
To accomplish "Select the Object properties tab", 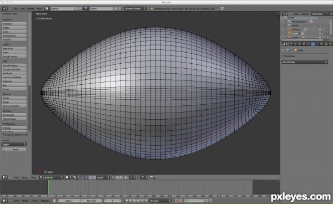I will point(304,44).
